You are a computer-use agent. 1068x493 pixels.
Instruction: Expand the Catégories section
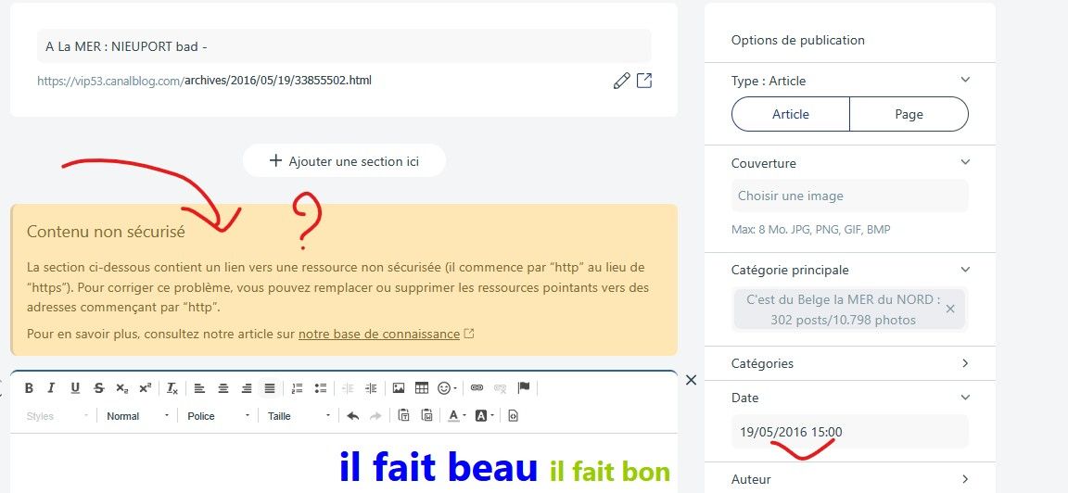849,363
